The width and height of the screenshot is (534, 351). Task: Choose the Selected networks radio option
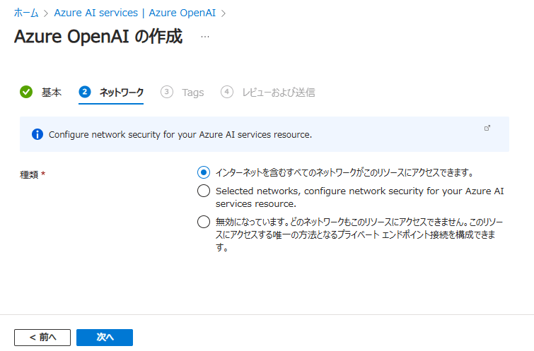pos(204,191)
